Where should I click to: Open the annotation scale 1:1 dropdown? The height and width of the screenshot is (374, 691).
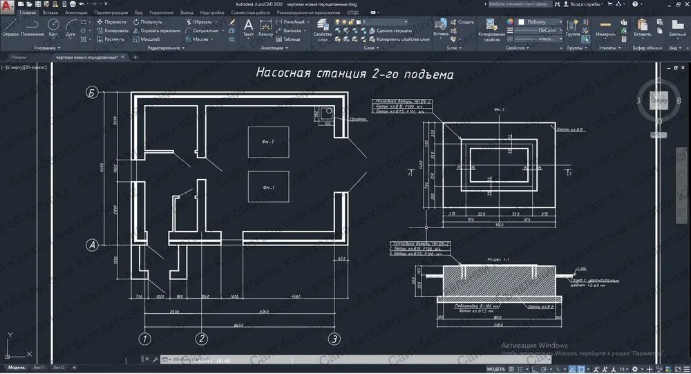pyautogui.click(x=624, y=369)
